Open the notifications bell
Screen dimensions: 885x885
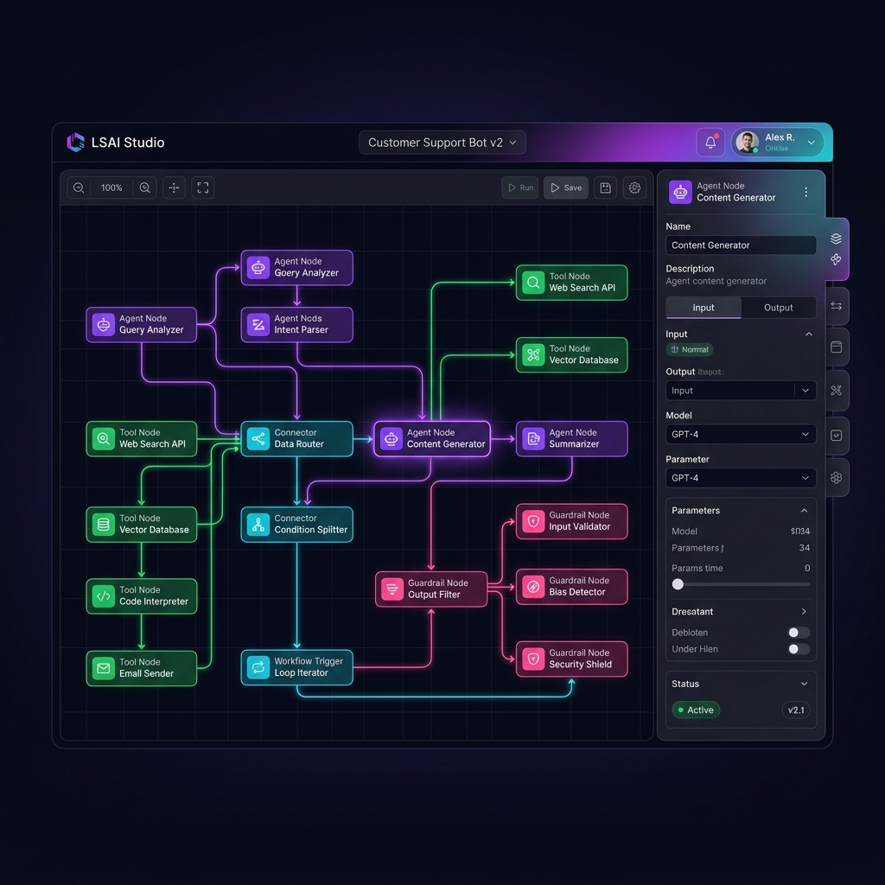point(710,143)
